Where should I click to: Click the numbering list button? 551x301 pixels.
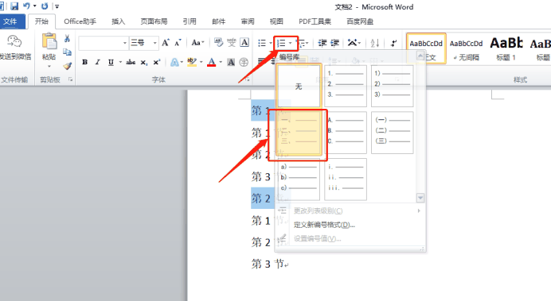pos(281,43)
